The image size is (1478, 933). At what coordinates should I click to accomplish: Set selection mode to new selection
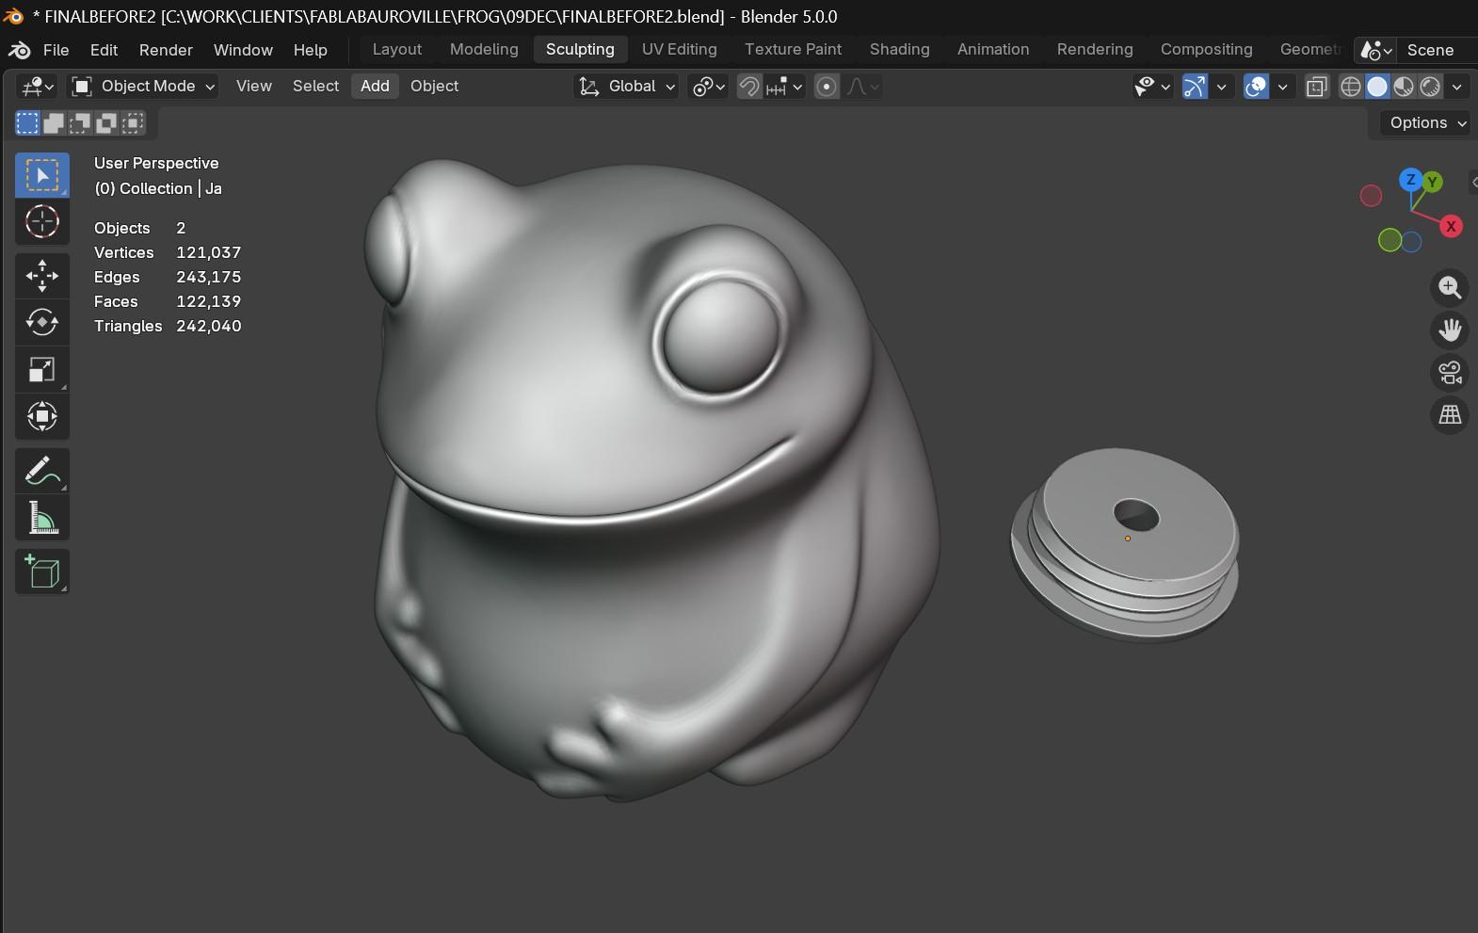click(x=27, y=122)
